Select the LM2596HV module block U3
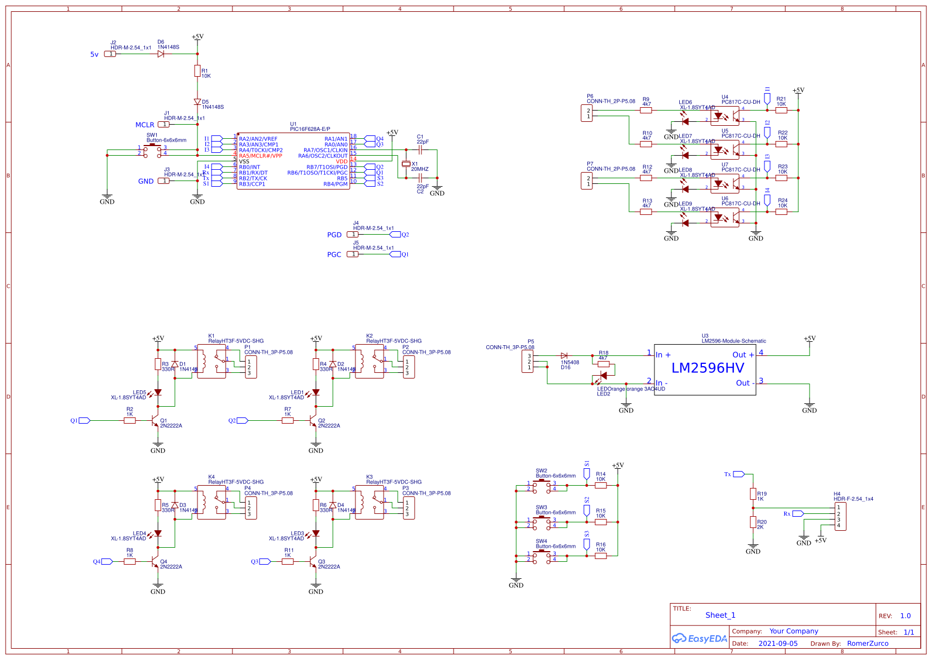The height and width of the screenshot is (660, 932). [x=705, y=369]
